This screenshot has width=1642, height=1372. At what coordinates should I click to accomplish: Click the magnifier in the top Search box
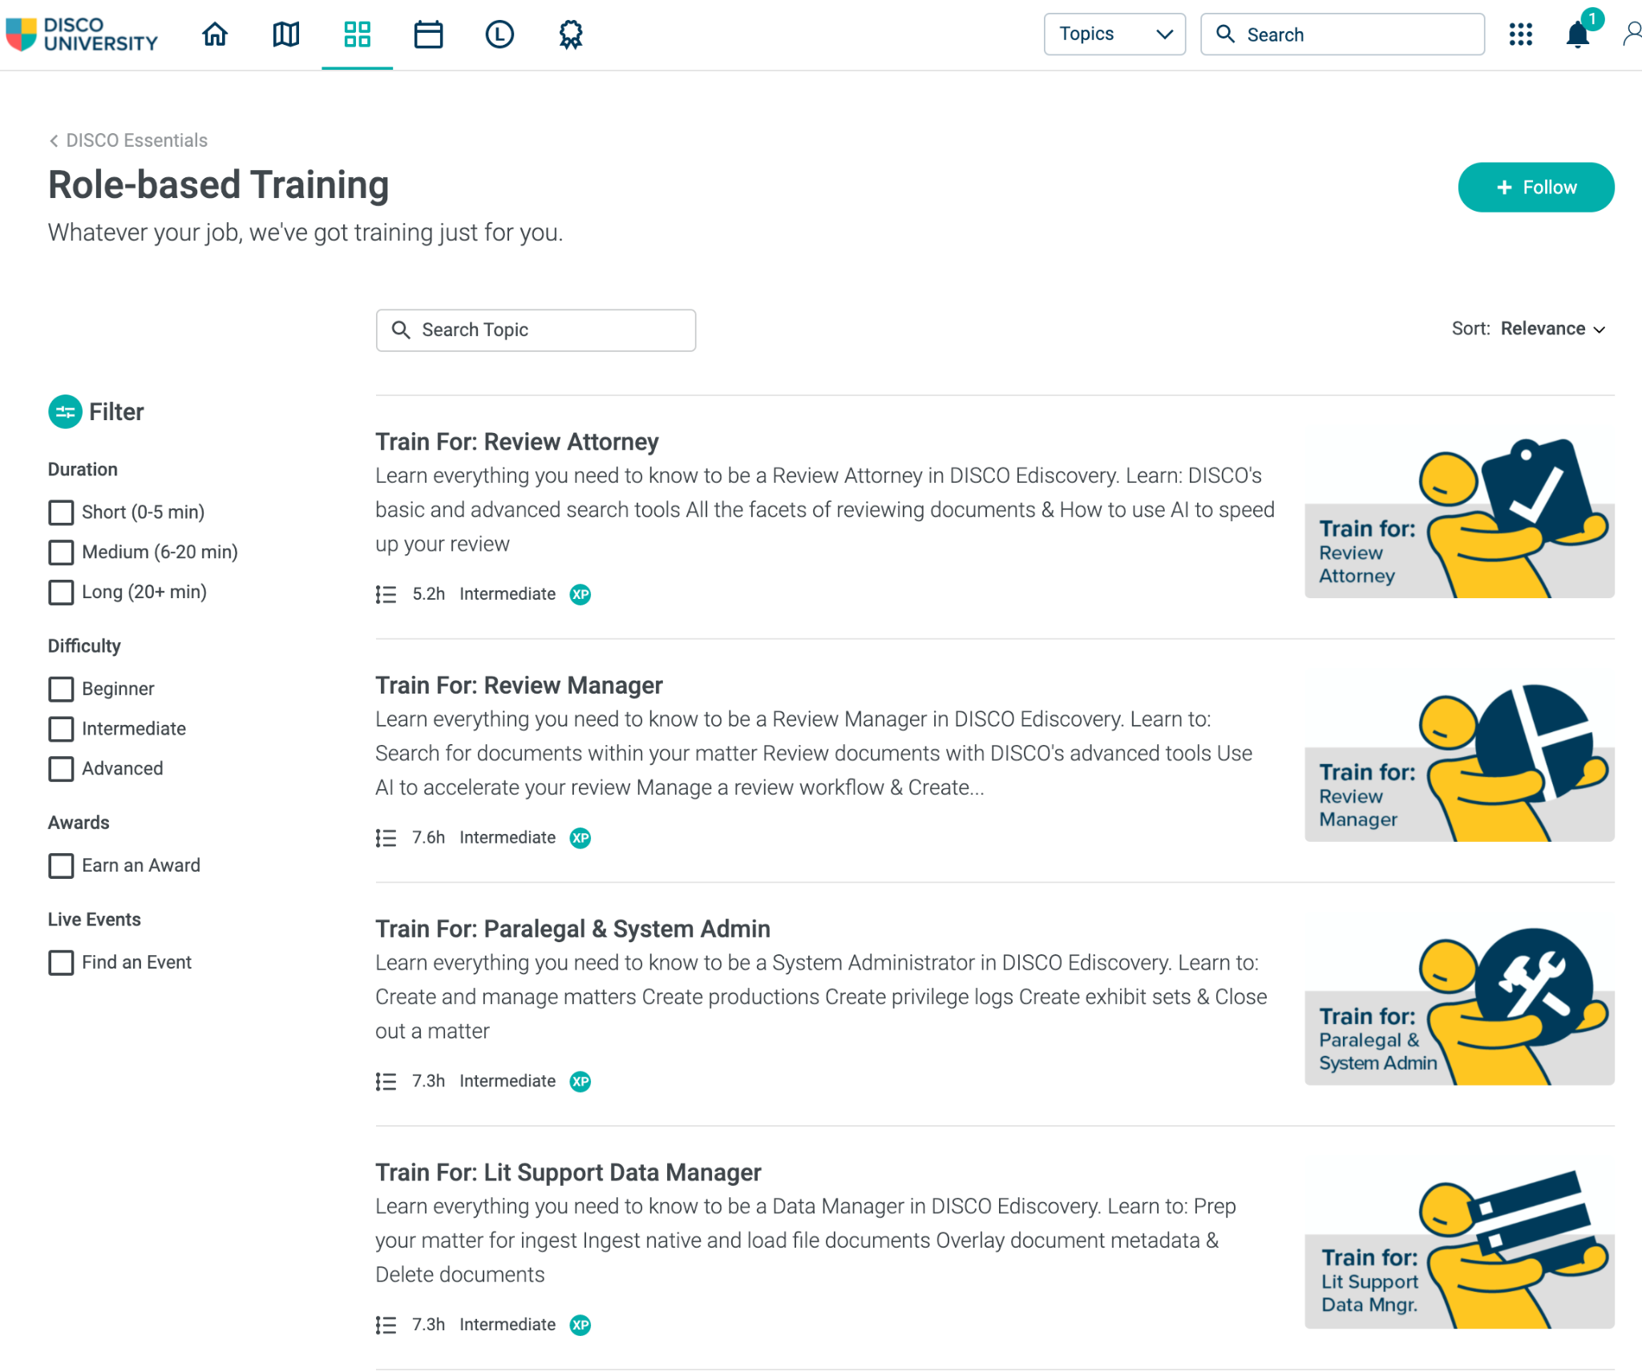click(1225, 34)
